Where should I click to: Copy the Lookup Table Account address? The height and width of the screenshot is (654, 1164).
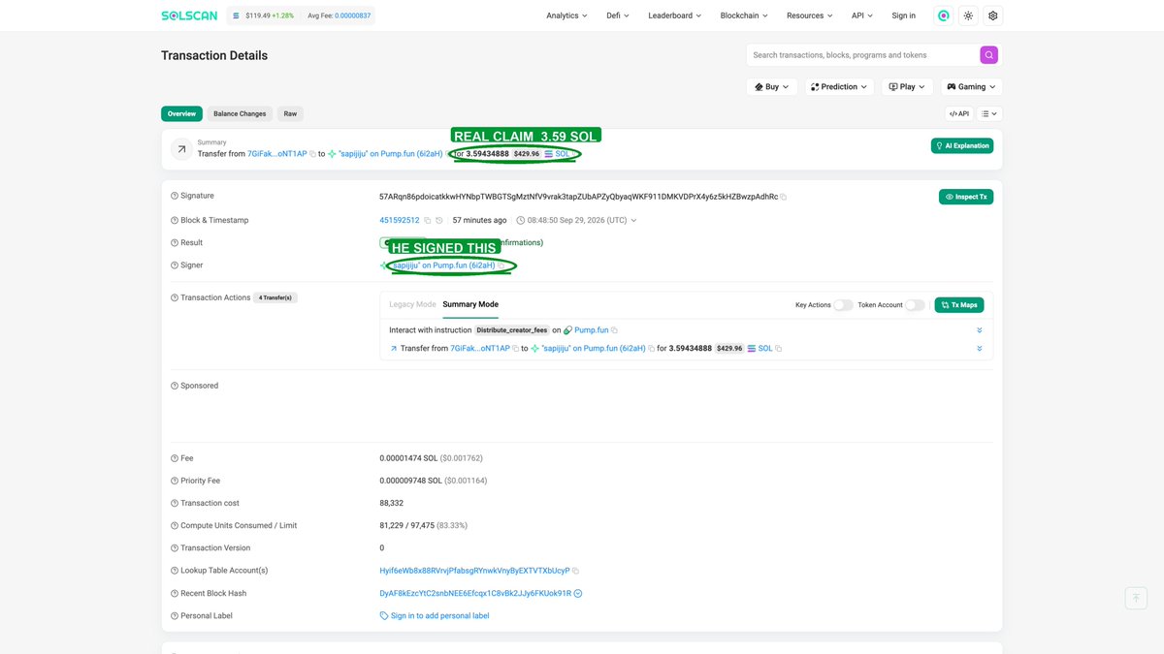(575, 571)
